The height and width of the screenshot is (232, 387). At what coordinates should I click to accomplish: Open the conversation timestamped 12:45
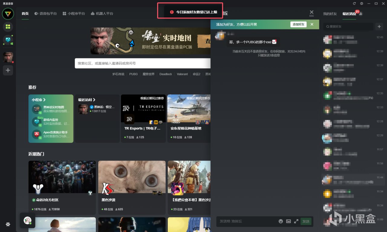353,40
